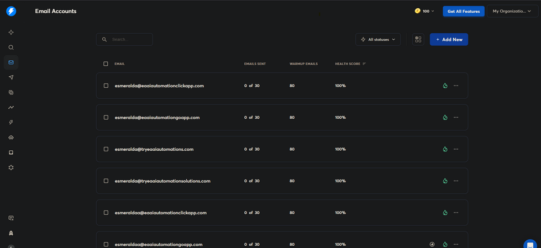Click the Add New button

pyautogui.click(x=449, y=39)
